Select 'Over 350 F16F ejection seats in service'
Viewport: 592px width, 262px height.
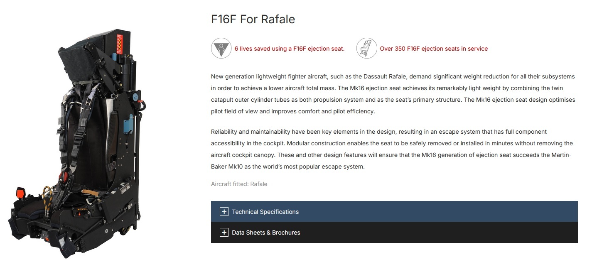coord(434,49)
